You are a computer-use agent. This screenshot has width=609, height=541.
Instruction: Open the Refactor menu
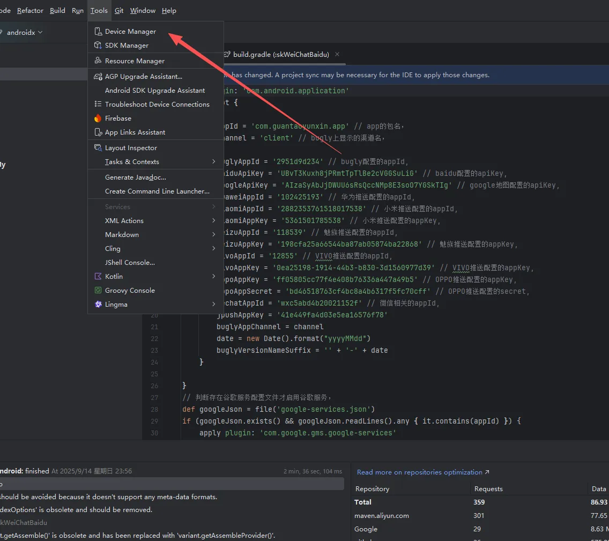click(x=30, y=11)
